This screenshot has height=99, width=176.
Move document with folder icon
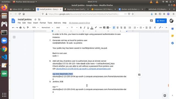(x=39, y=20)
